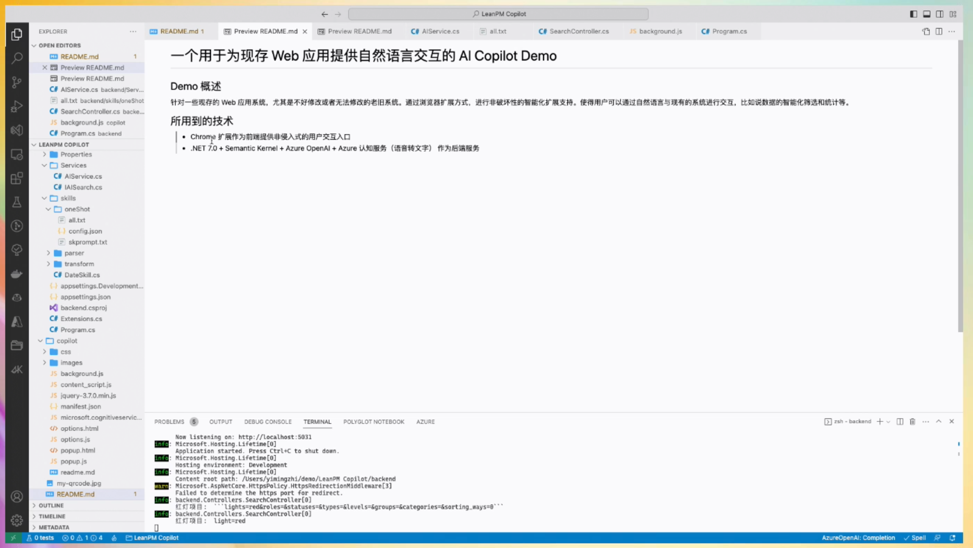Open the Output panel tab
This screenshot has height=548, width=973.
221,421
